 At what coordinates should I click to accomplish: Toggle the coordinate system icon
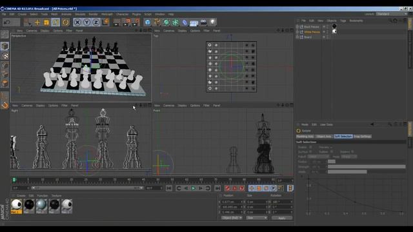pos(106,23)
